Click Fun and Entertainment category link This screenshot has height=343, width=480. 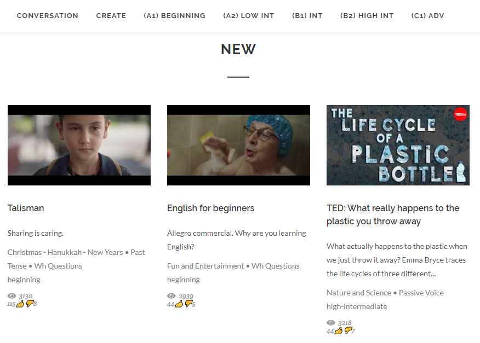(205, 266)
